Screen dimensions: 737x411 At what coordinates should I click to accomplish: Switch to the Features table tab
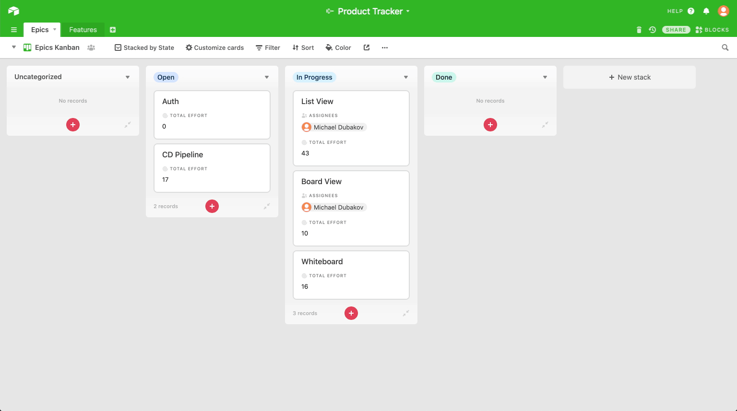pos(83,29)
